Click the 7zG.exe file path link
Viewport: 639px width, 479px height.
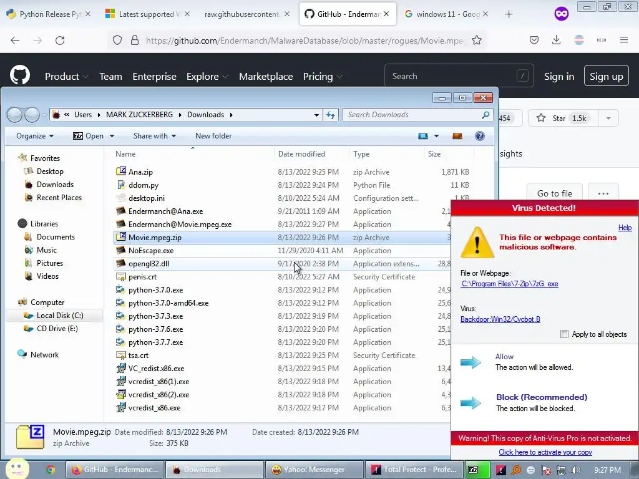click(x=509, y=284)
